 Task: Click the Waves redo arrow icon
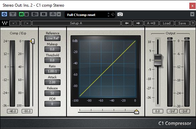26,23
